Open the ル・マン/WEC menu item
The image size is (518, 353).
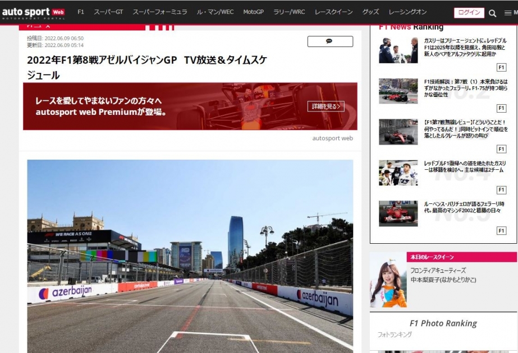[215, 12]
